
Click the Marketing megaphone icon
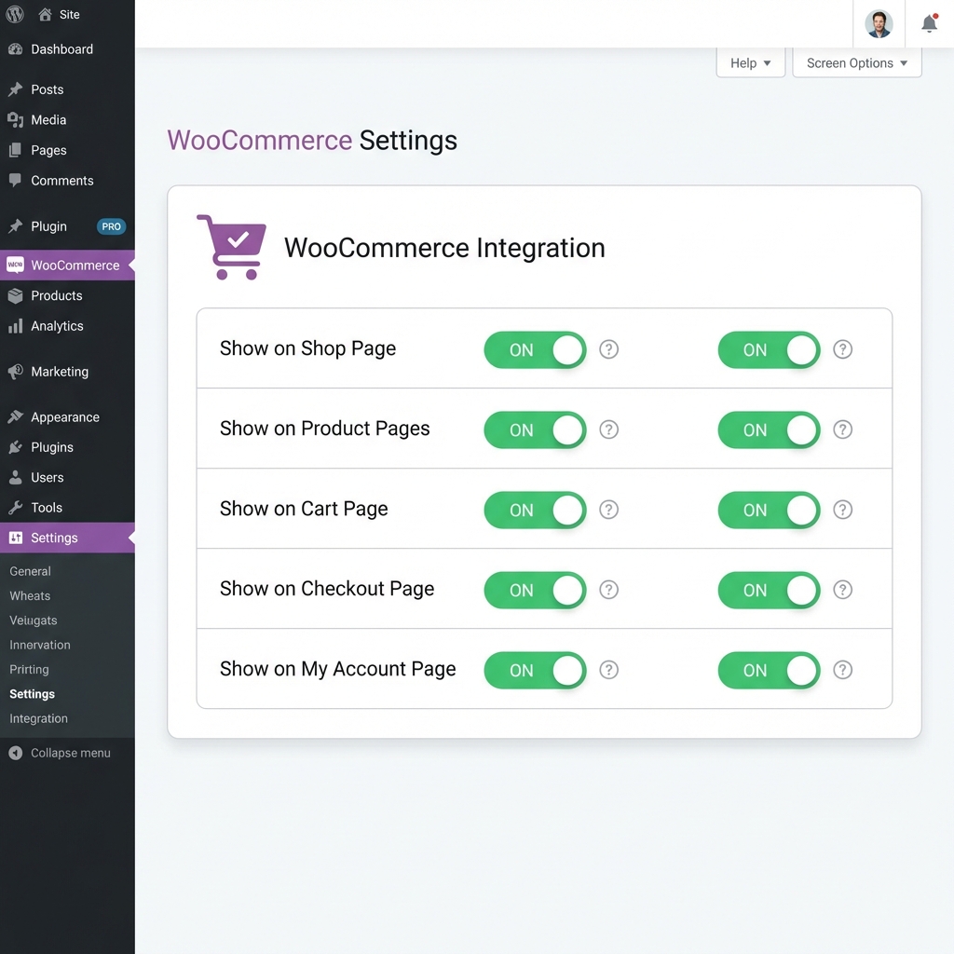(x=15, y=371)
